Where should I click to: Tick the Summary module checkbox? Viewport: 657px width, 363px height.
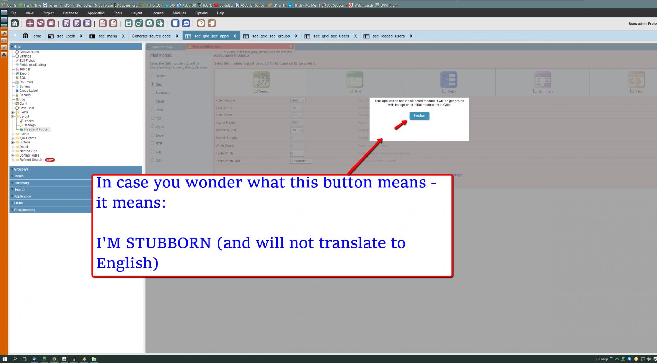tap(535, 91)
